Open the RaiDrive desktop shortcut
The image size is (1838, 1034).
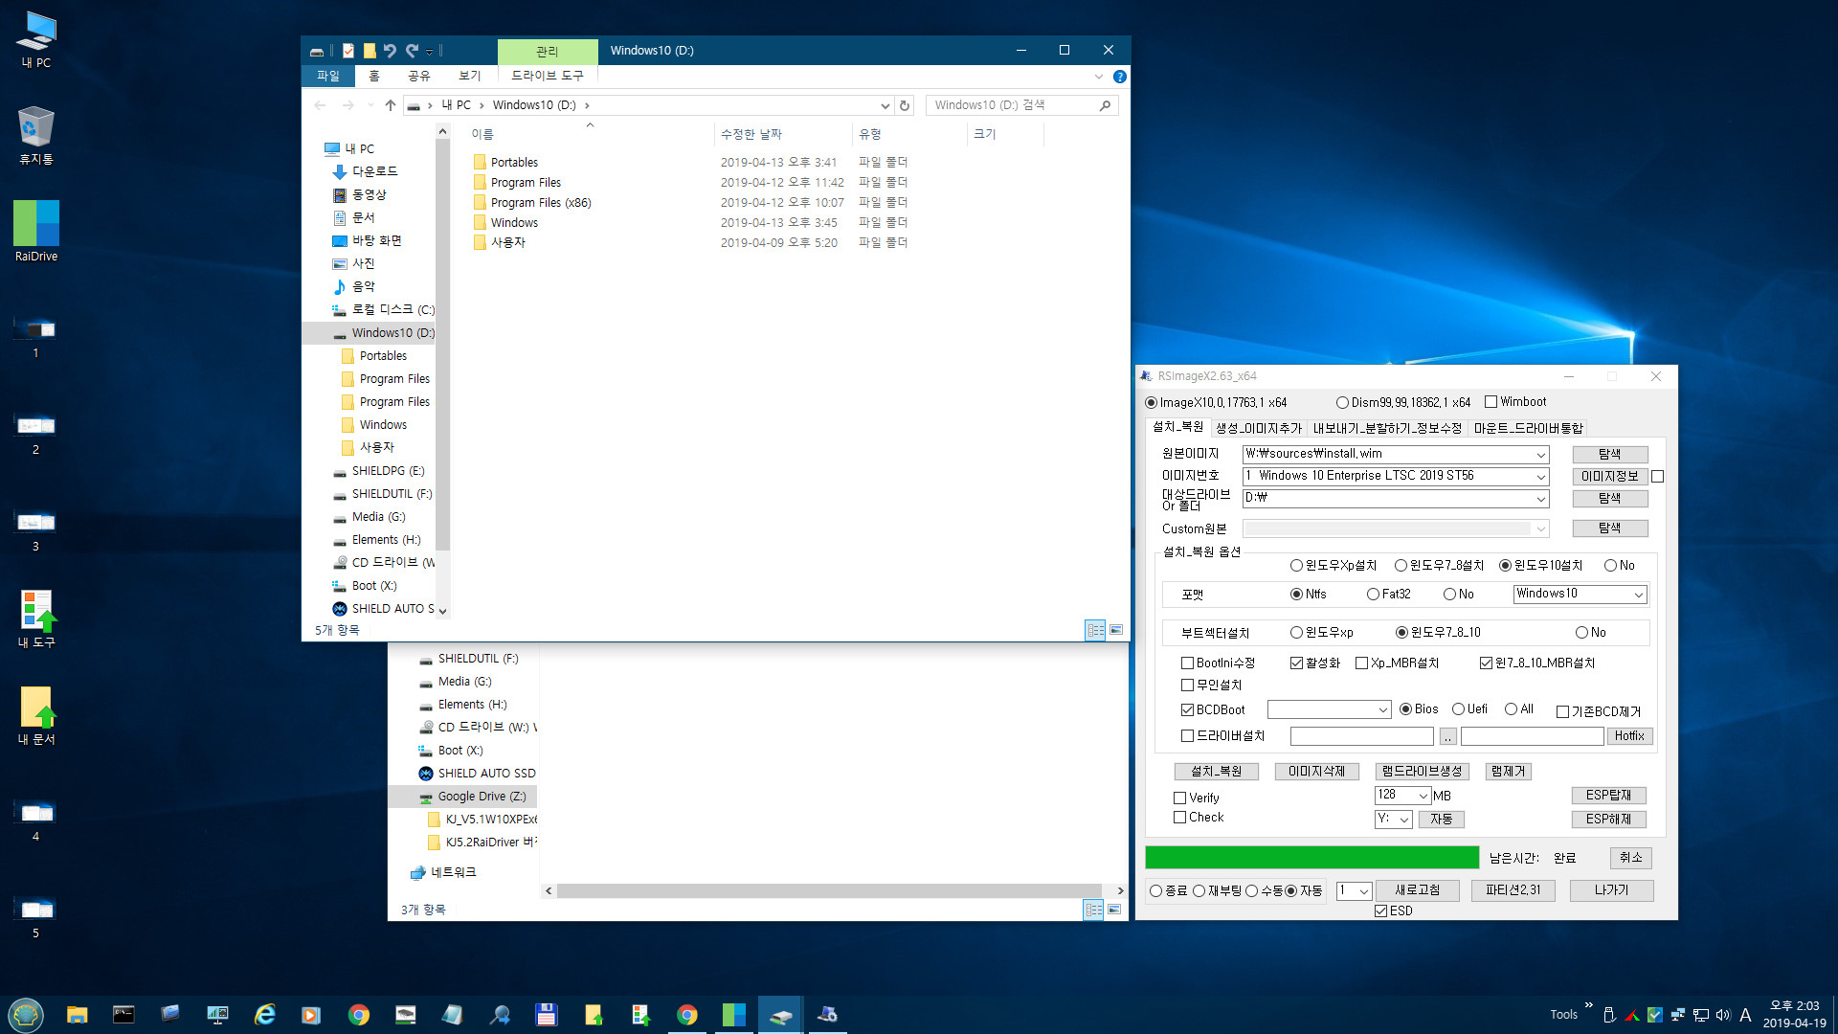tap(36, 231)
